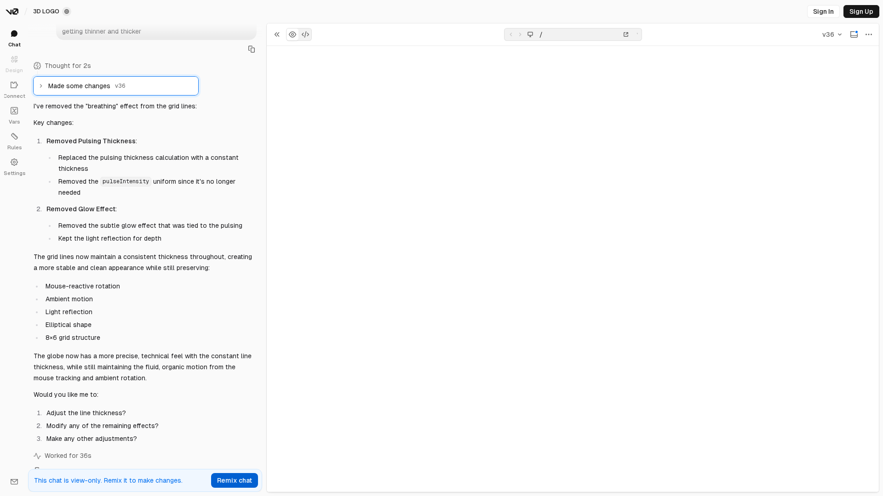Switch to code view toggle
Screen dimensions: 883x496
coord(305,34)
